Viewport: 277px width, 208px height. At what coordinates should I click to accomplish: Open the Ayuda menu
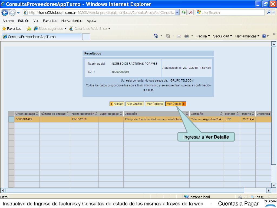pos(91,21)
